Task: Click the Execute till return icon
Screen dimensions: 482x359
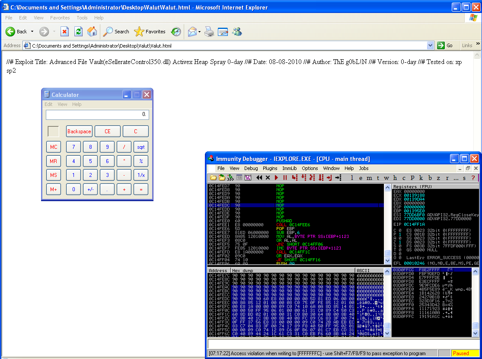Action: [x=329, y=177]
